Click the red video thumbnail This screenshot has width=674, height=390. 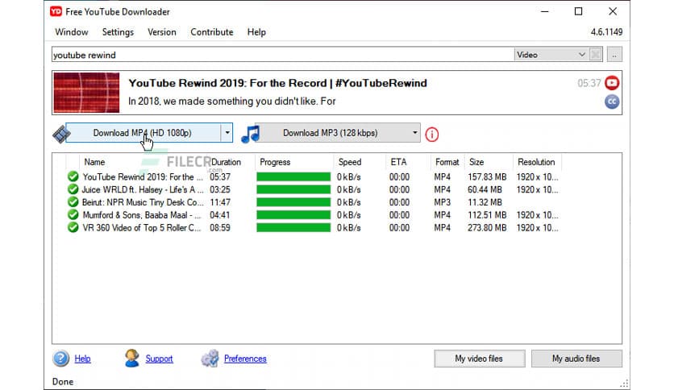click(86, 93)
